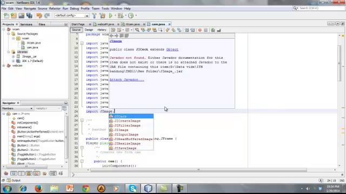Collapse the wcam project node
This screenshot has width=346, height=194.
click(4, 29)
